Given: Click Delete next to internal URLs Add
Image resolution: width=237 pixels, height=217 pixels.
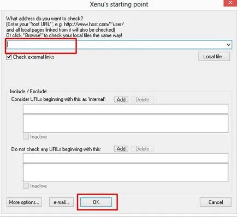Looking at the screenshot, I should point(143,100).
